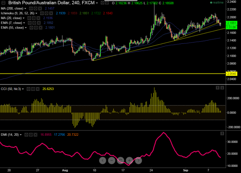This screenshot has width=241, height=173.
Task: Move the CCI pane up
Action: click(218, 88)
